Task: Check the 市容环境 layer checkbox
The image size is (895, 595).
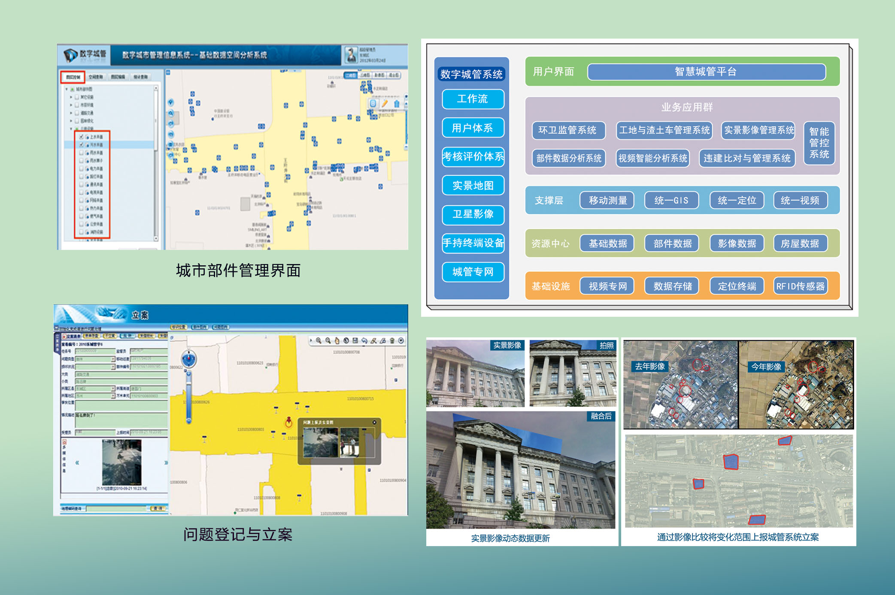Action: [x=77, y=105]
